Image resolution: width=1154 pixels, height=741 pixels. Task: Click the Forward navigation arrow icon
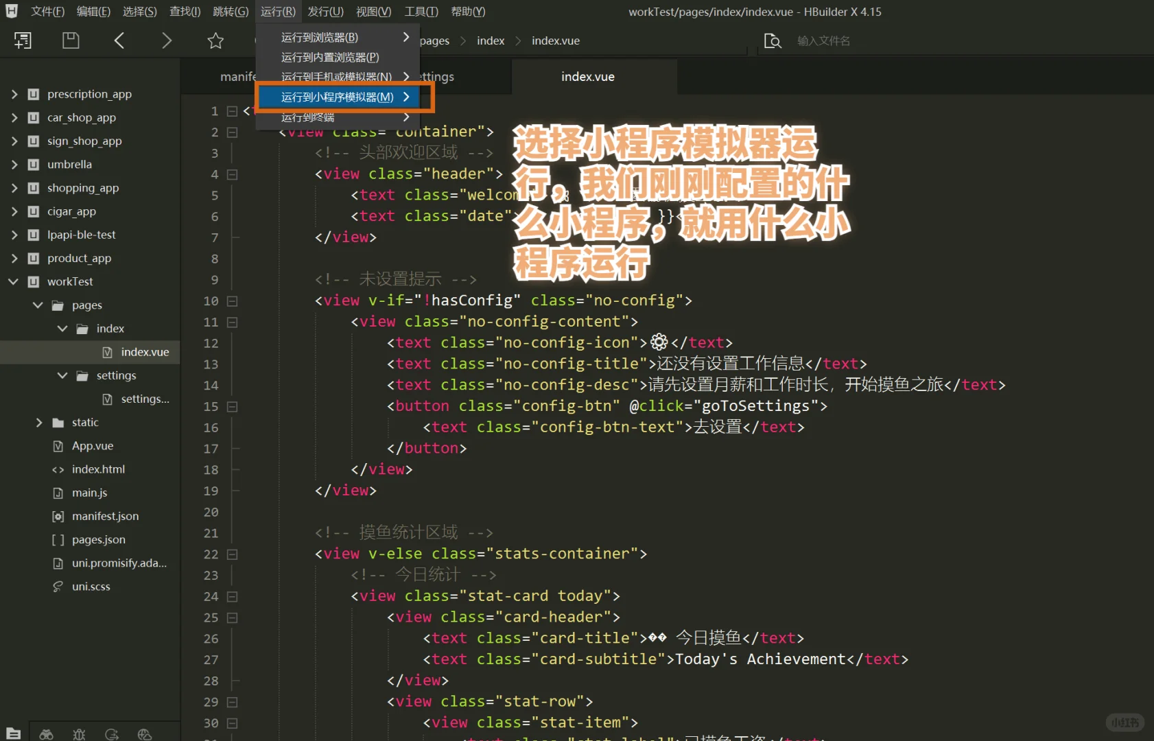coord(167,40)
